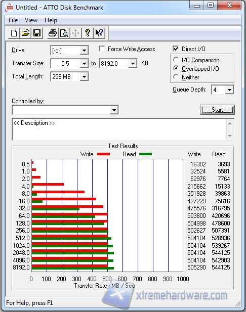Select the I/O Comparison radio option
Image resolution: width=246 pixels, height=312 pixels.
click(176, 60)
